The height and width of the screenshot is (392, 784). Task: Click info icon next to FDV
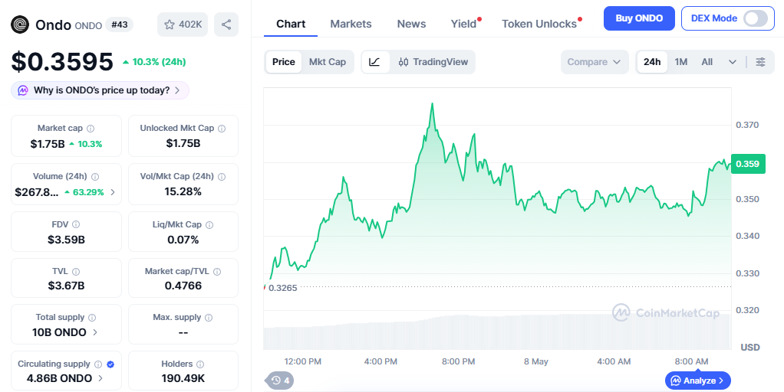[x=76, y=225]
